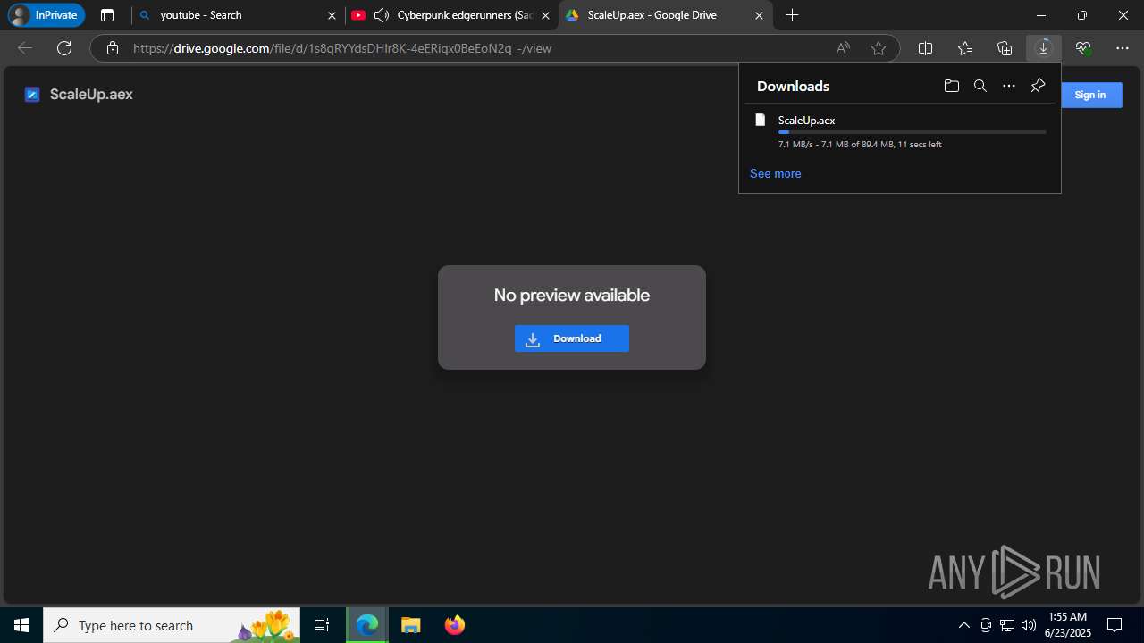The width and height of the screenshot is (1144, 643).
Task: Open the Windows Start menu
Action: pos(21,625)
